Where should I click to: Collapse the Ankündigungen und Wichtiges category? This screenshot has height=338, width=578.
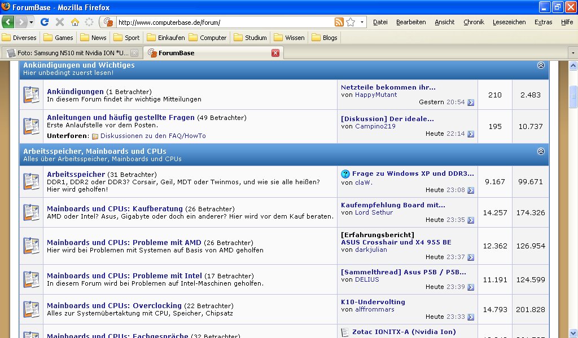pyautogui.click(x=541, y=65)
